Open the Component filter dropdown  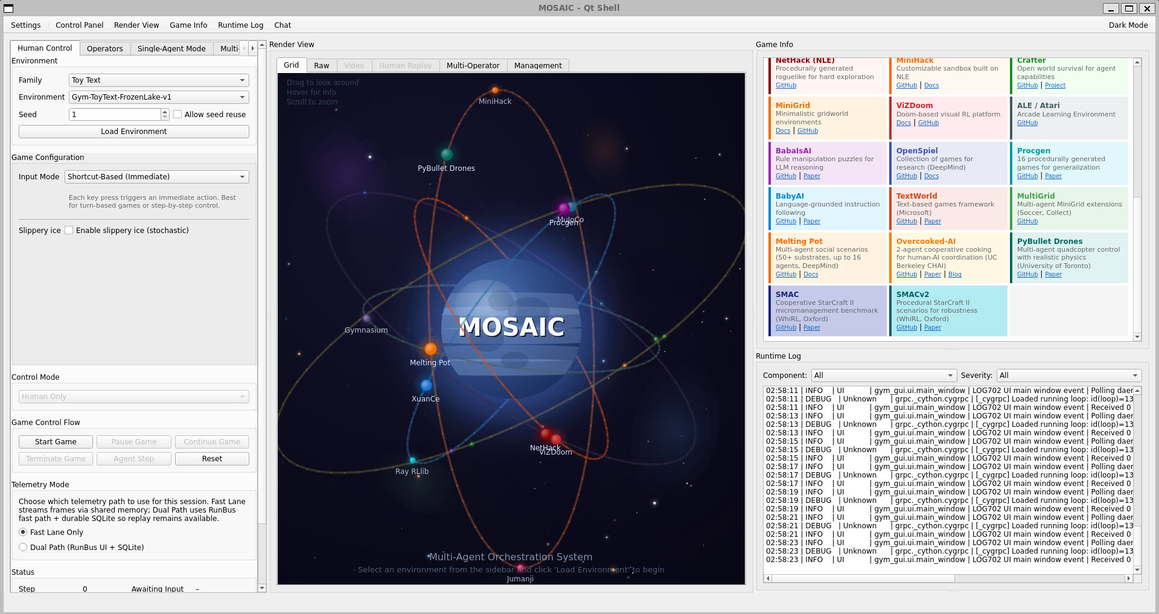(x=884, y=376)
